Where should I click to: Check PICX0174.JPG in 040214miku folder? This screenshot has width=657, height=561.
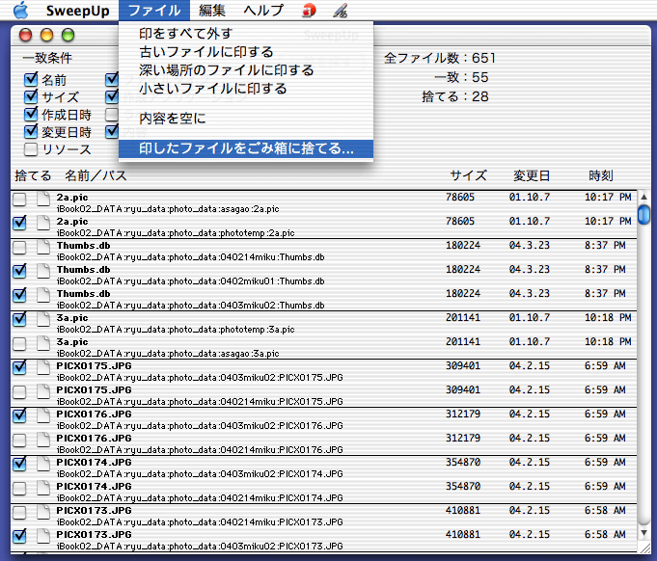click(x=19, y=488)
